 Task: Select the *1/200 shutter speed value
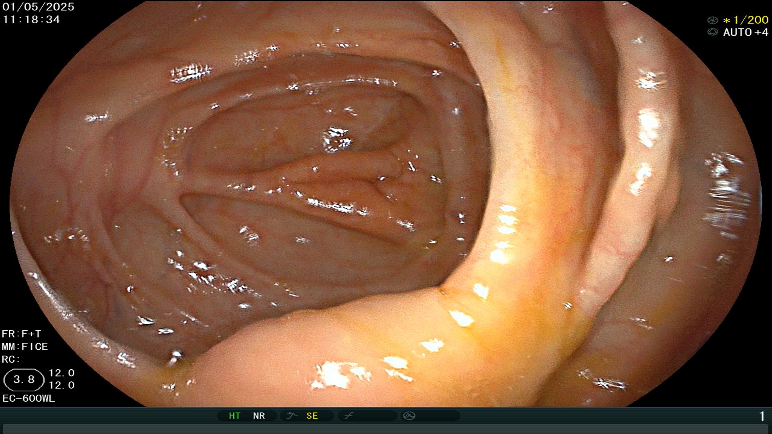745,20
